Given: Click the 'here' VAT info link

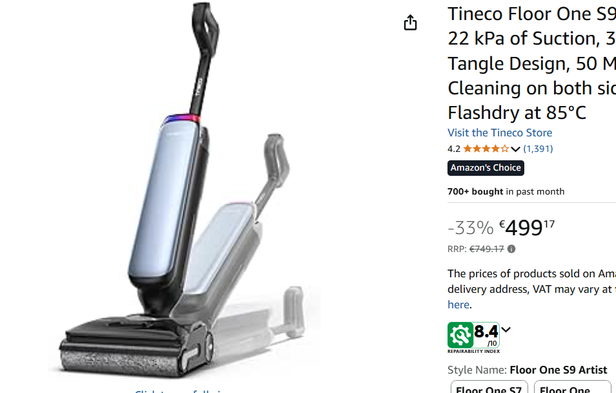Looking at the screenshot, I should point(458,304).
